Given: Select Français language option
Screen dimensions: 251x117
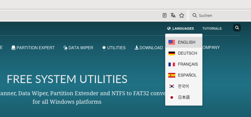Looking at the screenshot, I should 184,64.
